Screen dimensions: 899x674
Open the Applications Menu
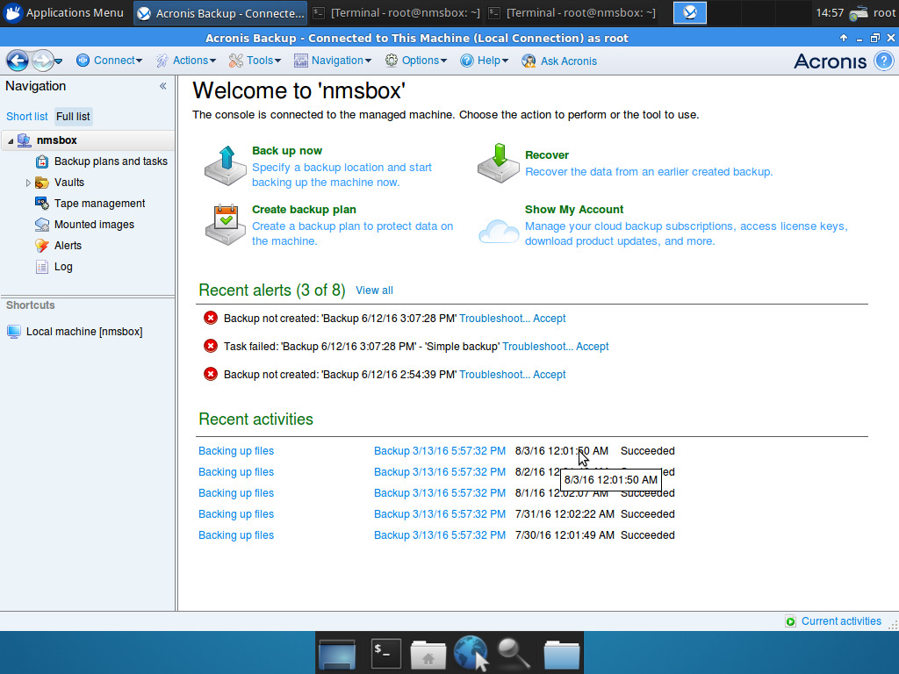pyautogui.click(x=64, y=12)
